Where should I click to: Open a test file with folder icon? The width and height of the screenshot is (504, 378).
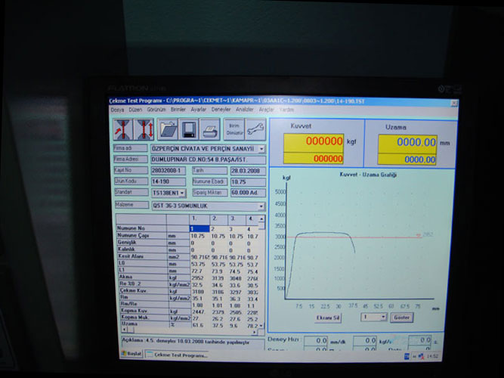pyautogui.click(x=168, y=129)
